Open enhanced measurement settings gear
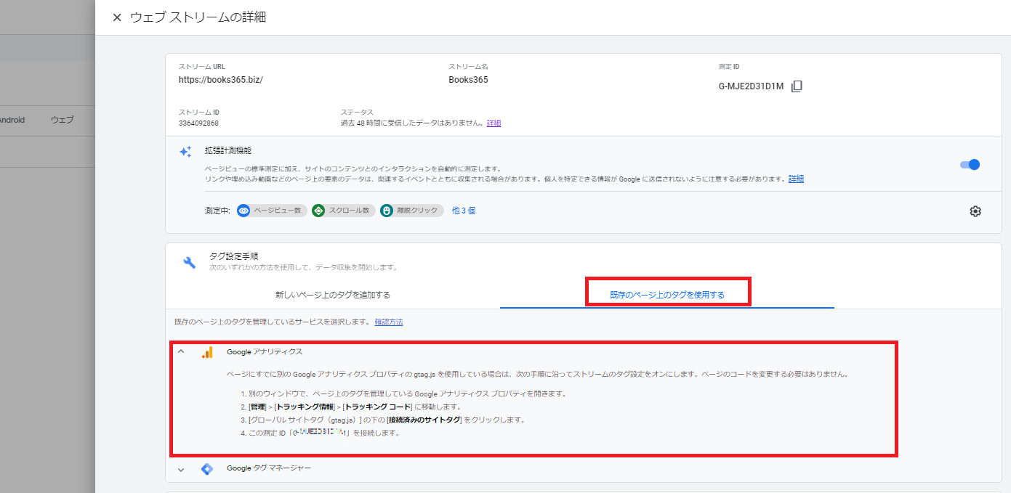1011x493 pixels. (975, 211)
